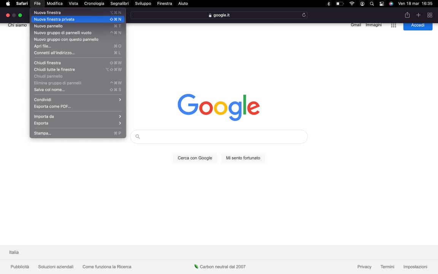Open the Bluetooth menu bar icon
The image size is (438, 274).
(328, 3)
